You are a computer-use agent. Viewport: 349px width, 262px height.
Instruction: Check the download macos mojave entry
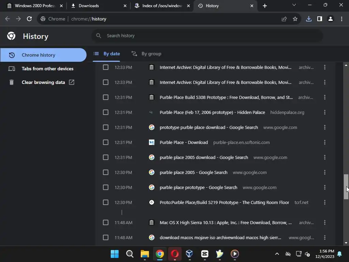click(106, 237)
